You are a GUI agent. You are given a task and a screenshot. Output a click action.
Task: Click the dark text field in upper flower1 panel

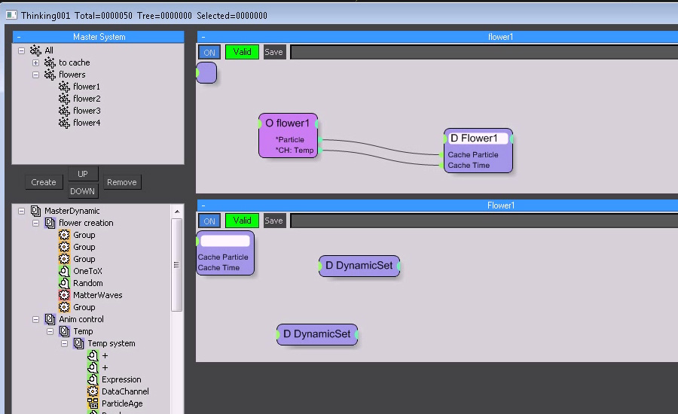484,52
